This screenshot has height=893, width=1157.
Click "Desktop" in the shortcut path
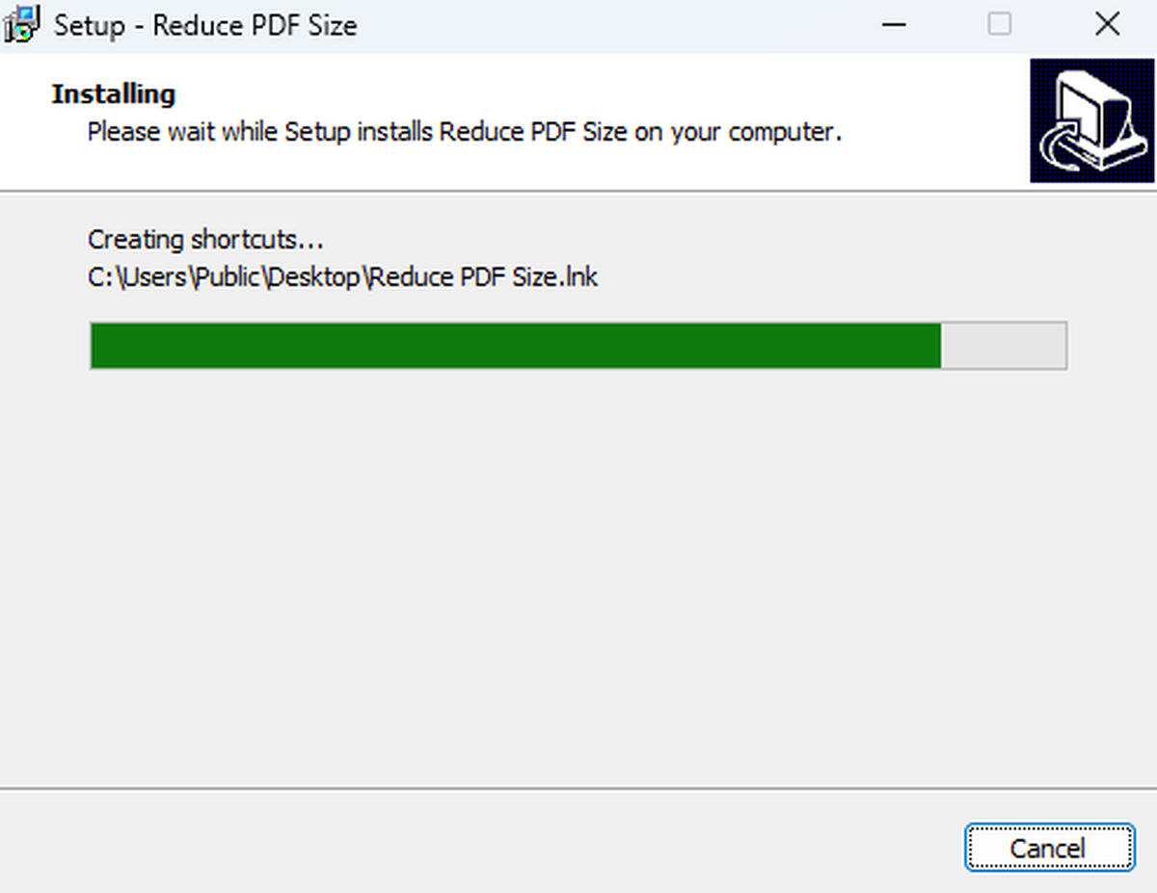[x=314, y=277]
